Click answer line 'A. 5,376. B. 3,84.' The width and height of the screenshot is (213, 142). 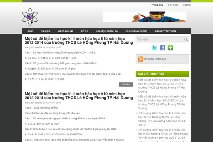coord(45,79)
